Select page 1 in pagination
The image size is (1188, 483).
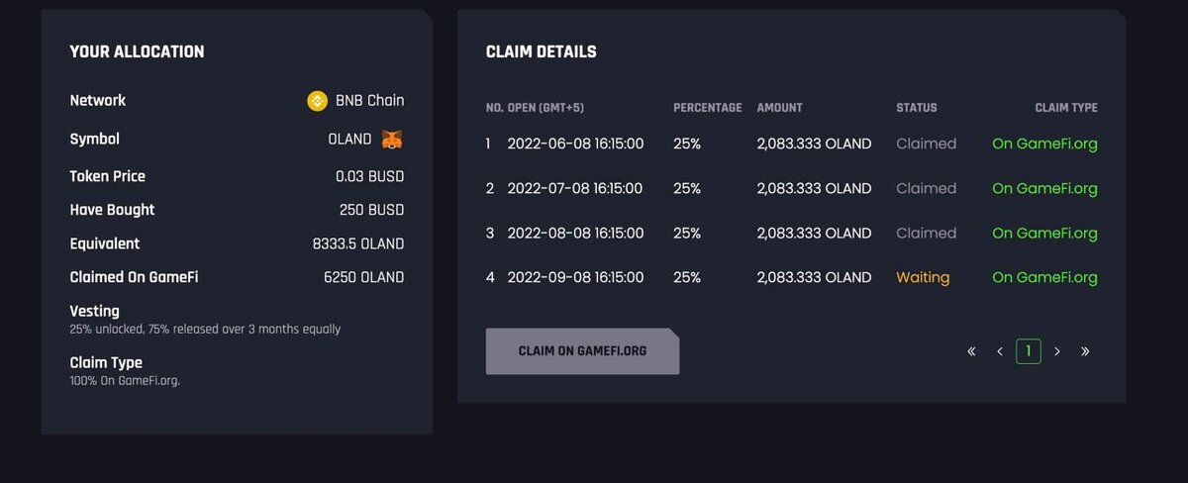point(1029,351)
